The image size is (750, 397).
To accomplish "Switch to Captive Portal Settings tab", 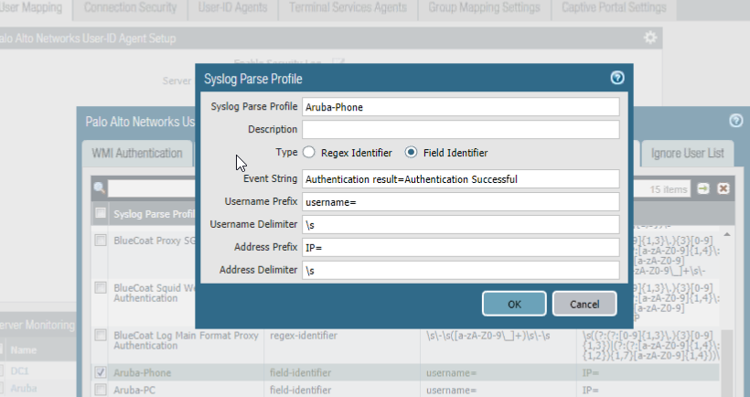I will pyautogui.click(x=614, y=8).
